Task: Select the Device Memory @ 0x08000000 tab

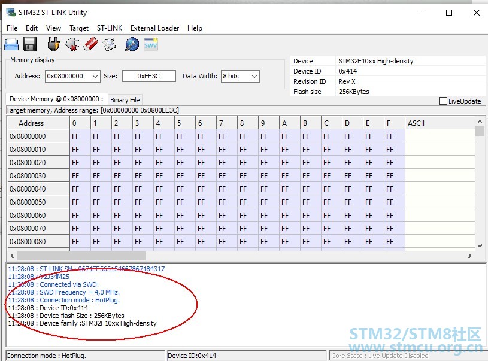Action: [x=57, y=99]
